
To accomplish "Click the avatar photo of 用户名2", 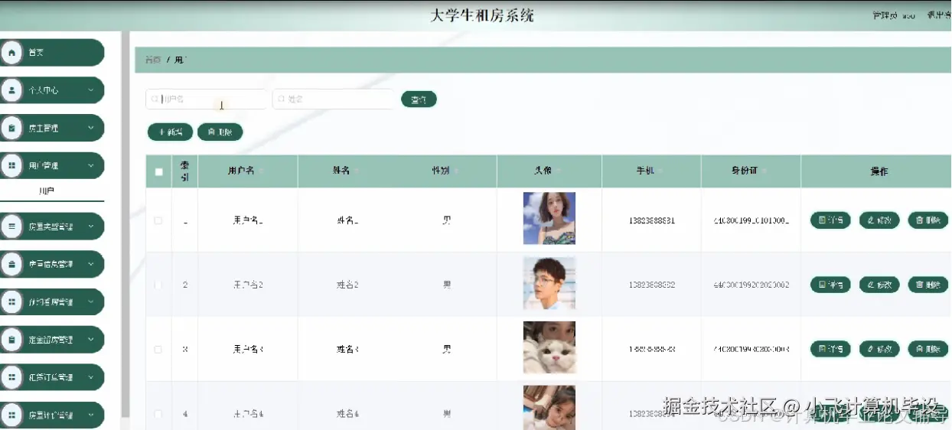I will point(549,283).
